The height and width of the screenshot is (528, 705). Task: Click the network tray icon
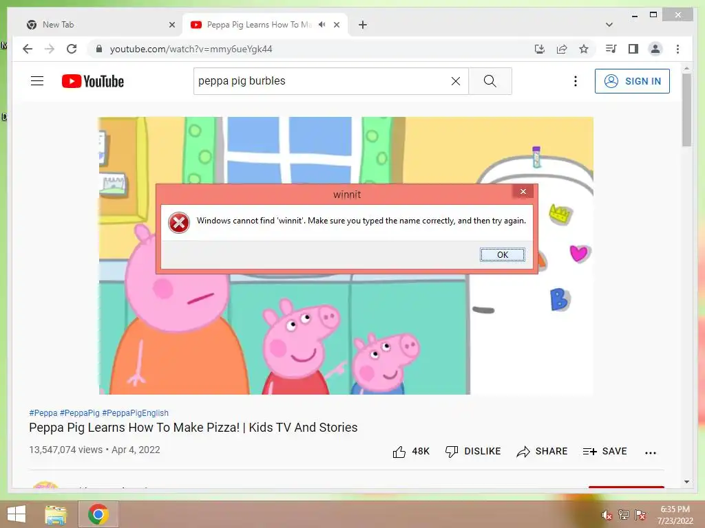click(624, 514)
